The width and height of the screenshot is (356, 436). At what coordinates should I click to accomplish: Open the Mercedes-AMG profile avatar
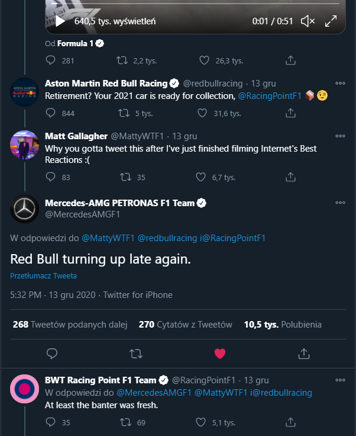[25, 209]
